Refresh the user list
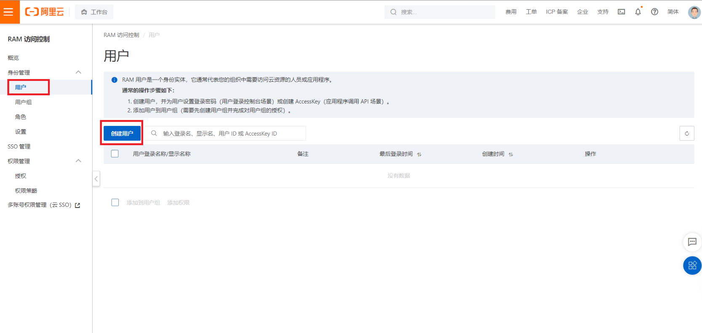 (x=686, y=133)
